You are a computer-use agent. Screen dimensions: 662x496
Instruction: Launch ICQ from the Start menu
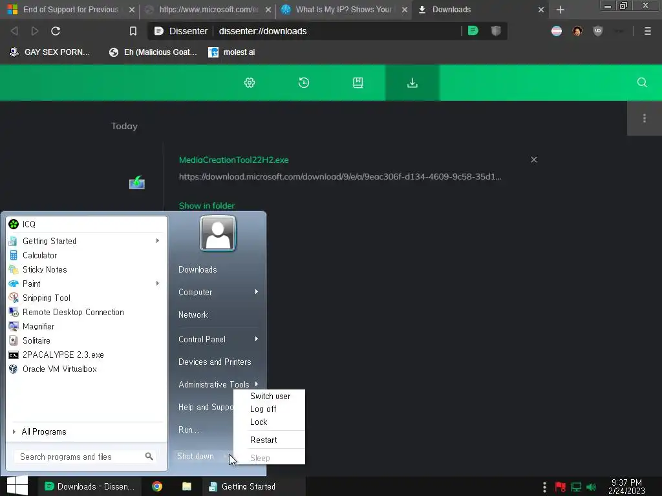coord(87,224)
